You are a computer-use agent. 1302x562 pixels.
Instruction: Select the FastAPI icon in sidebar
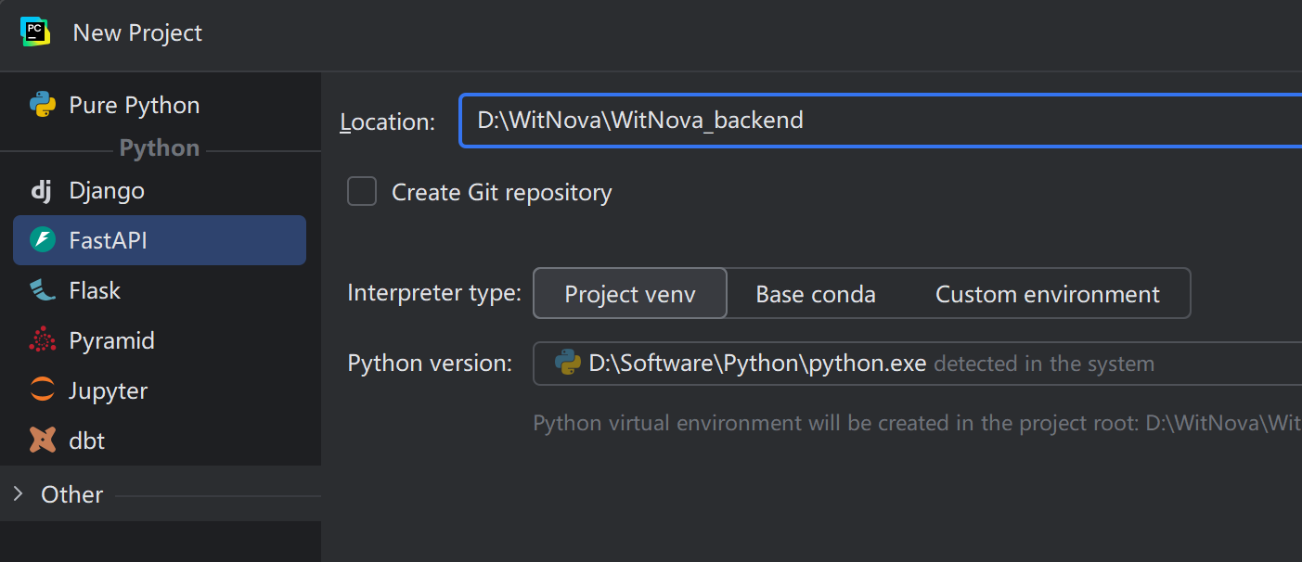[43, 240]
